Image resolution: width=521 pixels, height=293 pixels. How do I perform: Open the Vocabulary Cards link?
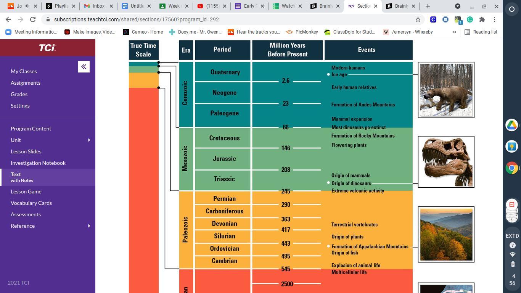tap(31, 203)
